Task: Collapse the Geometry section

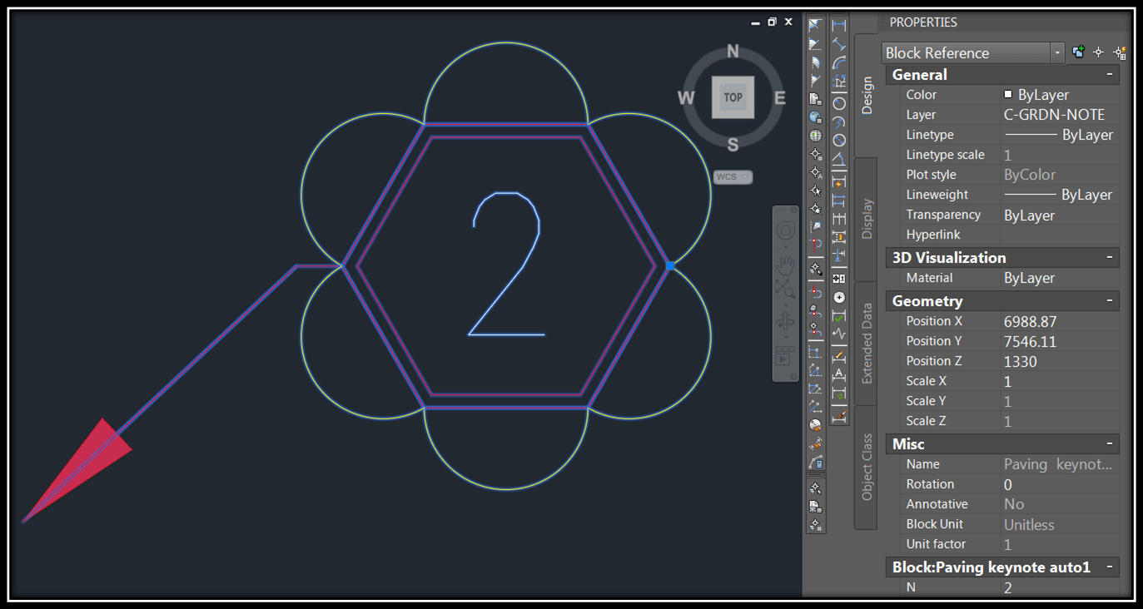Action: (x=1110, y=301)
